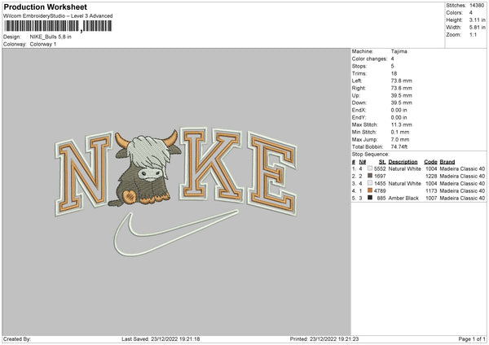
Task: Click the Width value 5.81 in
Action: click(x=477, y=28)
